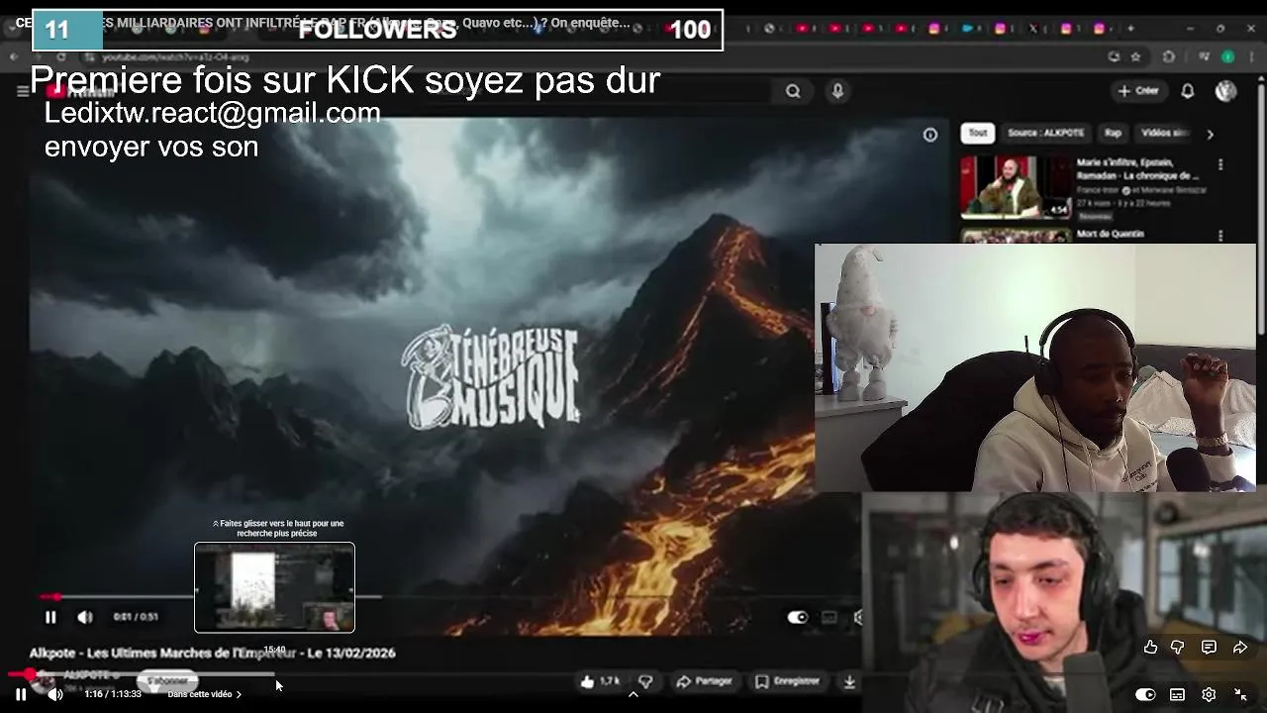Image resolution: width=1267 pixels, height=713 pixels.
Task: Expand the upward chevron below the like bar
Action: click(x=633, y=694)
